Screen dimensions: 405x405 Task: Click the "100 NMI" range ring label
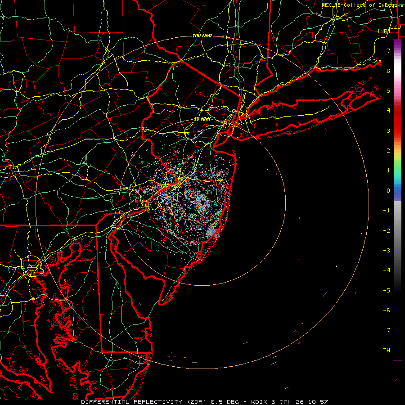202,36
